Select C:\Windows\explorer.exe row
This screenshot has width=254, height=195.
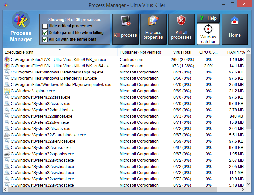(x=124, y=91)
